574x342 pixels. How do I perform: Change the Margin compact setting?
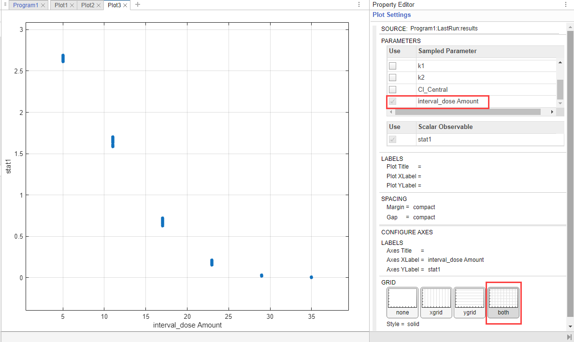[424, 207]
